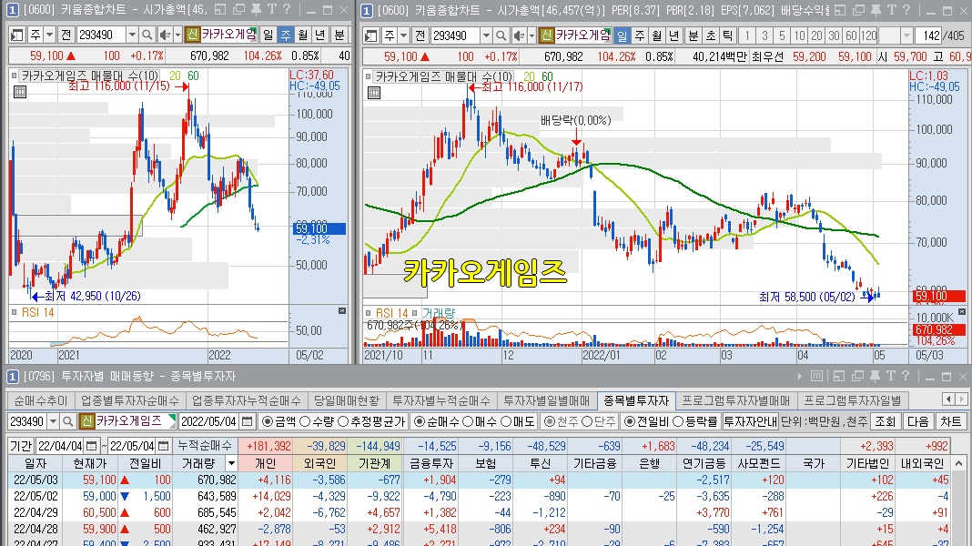The image size is (972, 546).
Task: Open the period interval dropdown beside 120
Action: [x=906, y=35]
